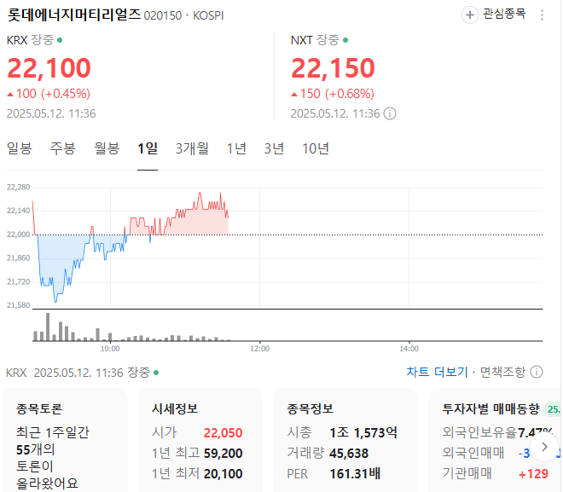
Task: Click the 관심종목 button label
Action: click(x=504, y=14)
